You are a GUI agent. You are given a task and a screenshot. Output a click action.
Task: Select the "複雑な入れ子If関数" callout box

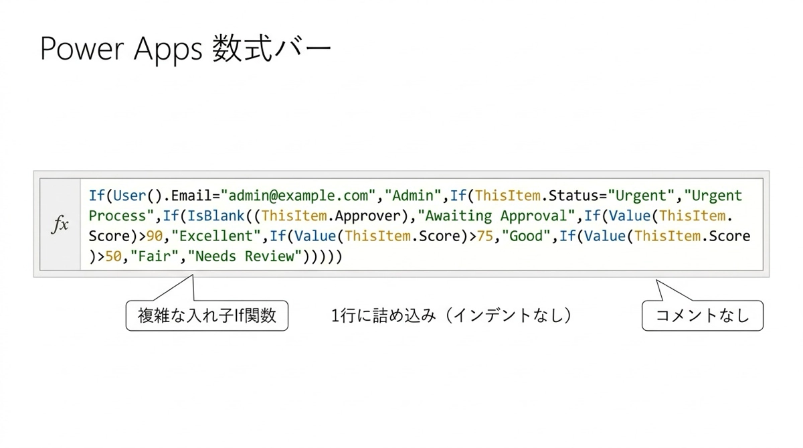point(207,315)
